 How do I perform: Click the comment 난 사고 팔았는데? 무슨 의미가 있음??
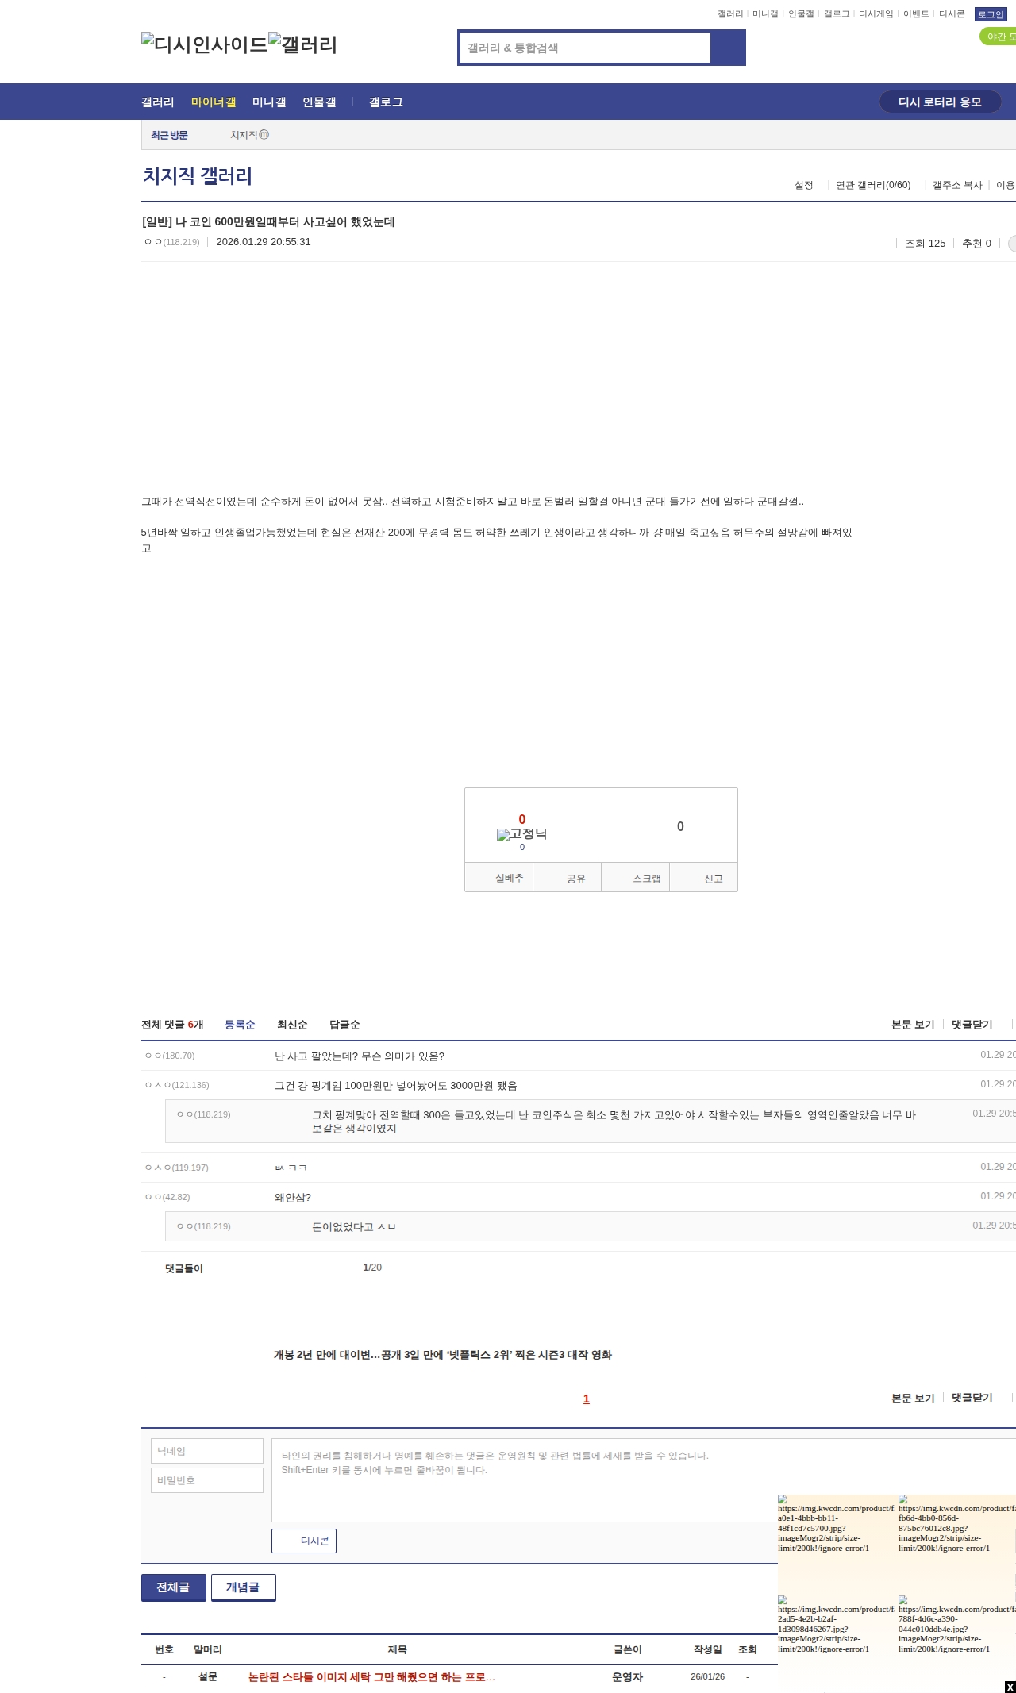(360, 1056)
